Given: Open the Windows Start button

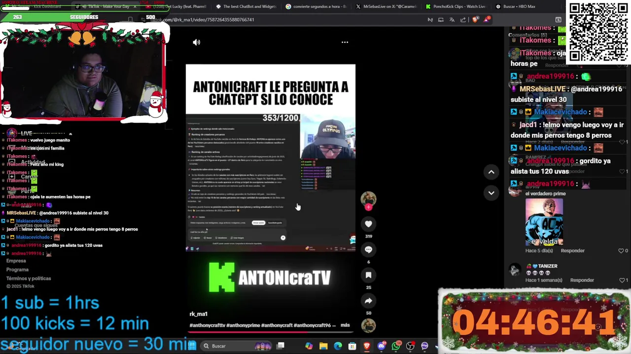Looking at the screenshot, I should pos(192,346).
